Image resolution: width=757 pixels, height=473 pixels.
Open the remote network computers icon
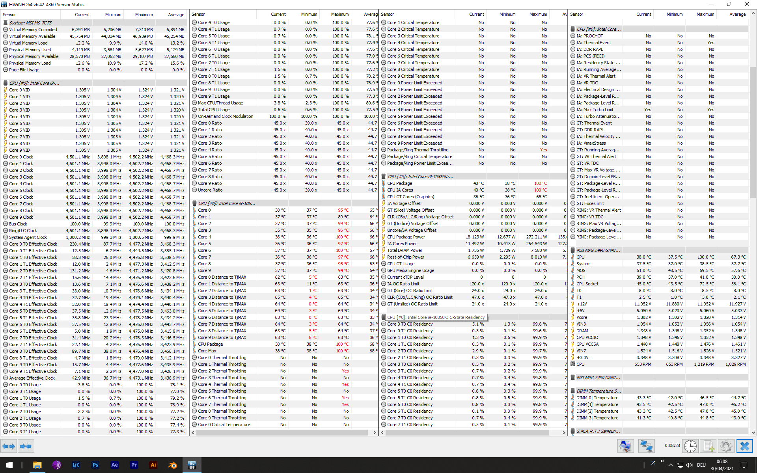(x=647, y=446)
